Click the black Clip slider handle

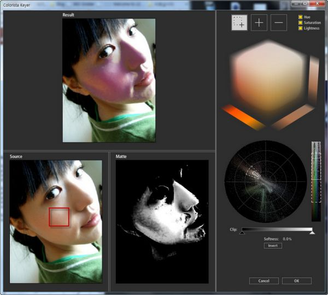(241, 233)
